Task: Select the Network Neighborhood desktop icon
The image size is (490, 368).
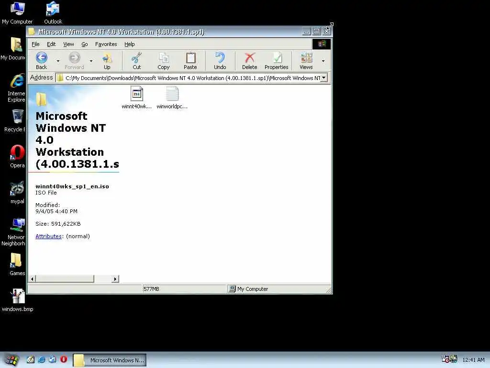Action: click(14, 231)
